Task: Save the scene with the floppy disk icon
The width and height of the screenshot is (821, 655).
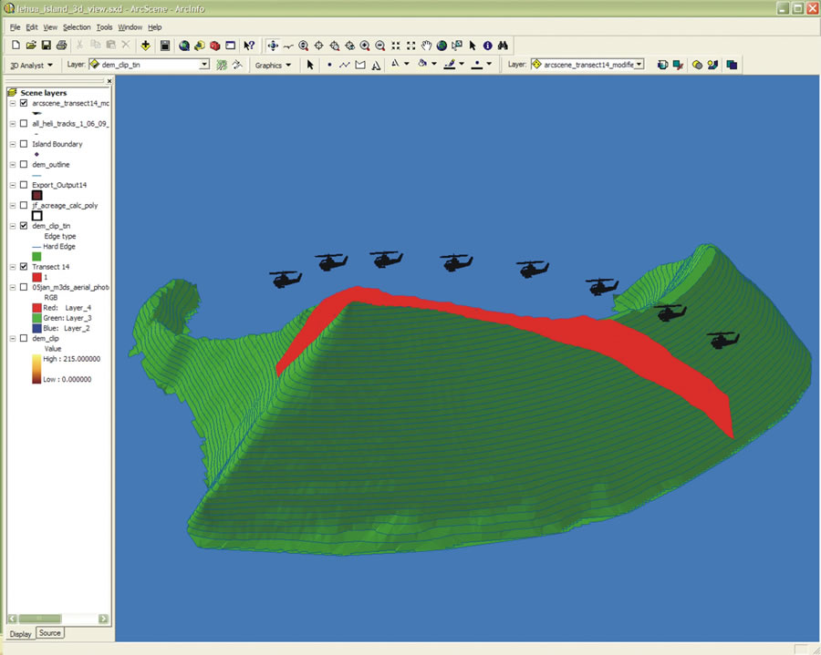Action: (x=47, y=46)
